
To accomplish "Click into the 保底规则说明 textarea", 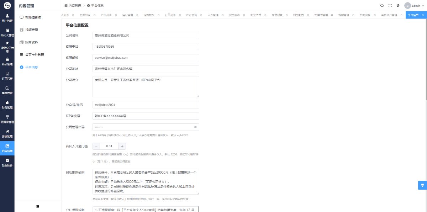I will [146, 181].
